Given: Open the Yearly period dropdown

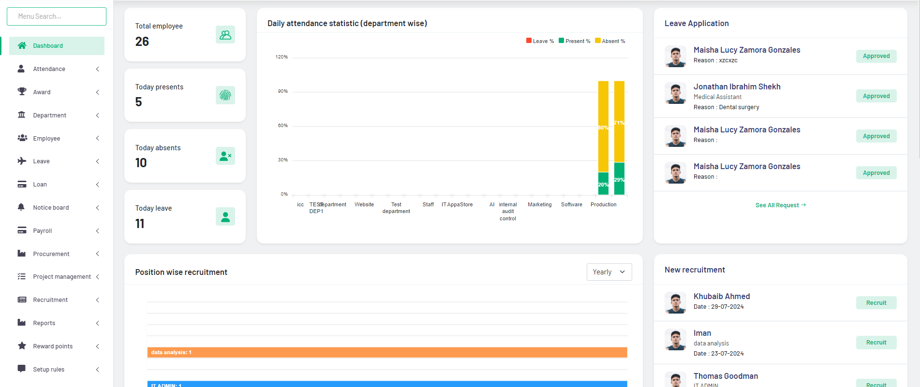Looking at the screenshot, I should (608, 272).
